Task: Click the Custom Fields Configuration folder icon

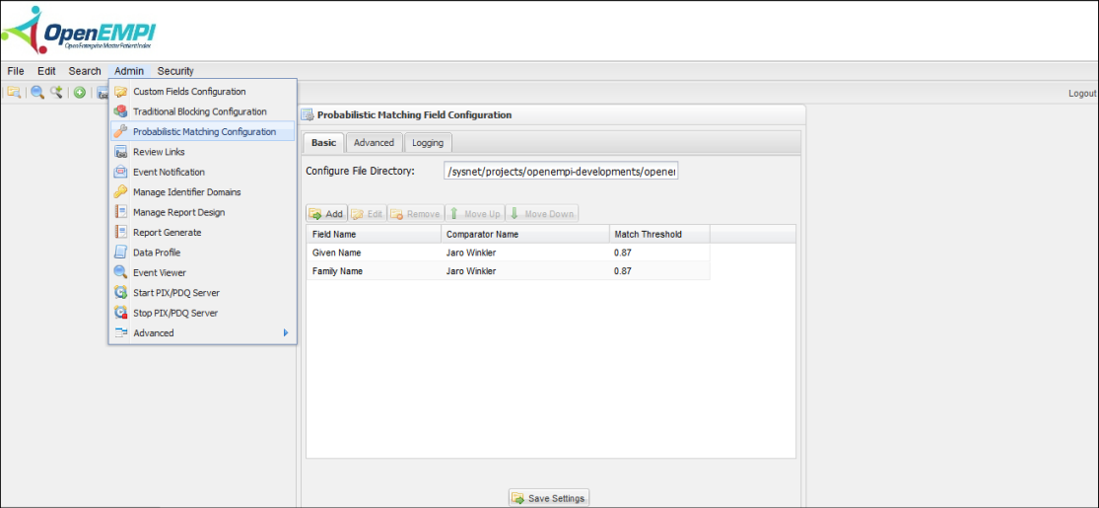Action: [x=120, y=91]
